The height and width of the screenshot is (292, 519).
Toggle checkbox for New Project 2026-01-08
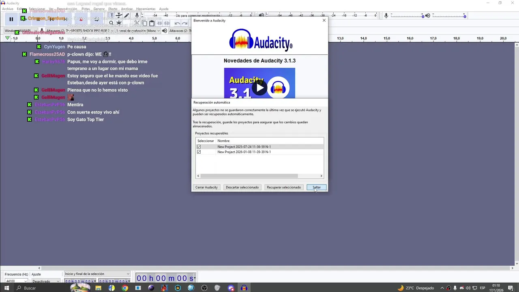click(x=199, y=152)
